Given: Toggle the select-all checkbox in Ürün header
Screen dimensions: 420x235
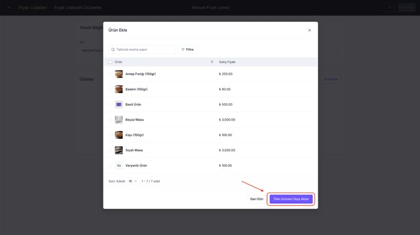Looking at the screenshot, I should click(x=110, y=62).
